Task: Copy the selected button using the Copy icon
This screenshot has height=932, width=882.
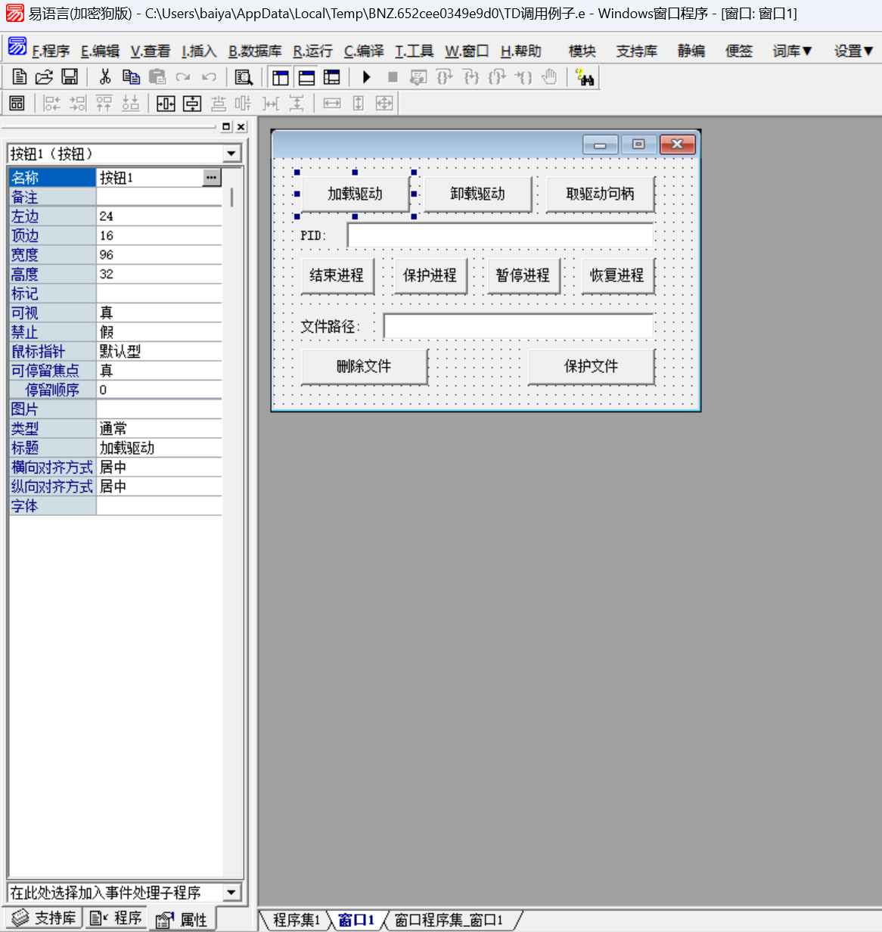Action: pos(131,76)
